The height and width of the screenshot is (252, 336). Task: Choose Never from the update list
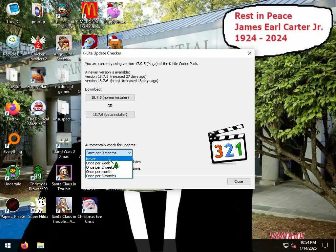(109, 159)
